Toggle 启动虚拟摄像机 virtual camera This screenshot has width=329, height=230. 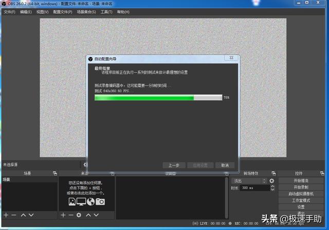point(301,194)
